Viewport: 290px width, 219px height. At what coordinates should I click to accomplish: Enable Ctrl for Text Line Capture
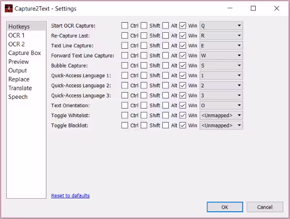(125, 46)
